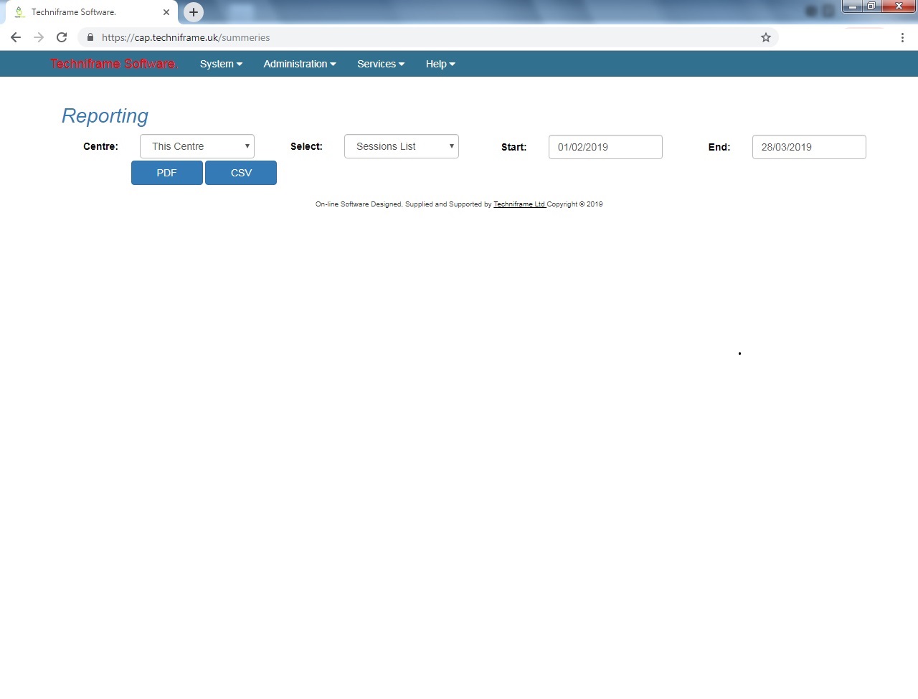This screenshot has width=918, height=699.
Task: Export the report as CSV
Action: point(241,173)
